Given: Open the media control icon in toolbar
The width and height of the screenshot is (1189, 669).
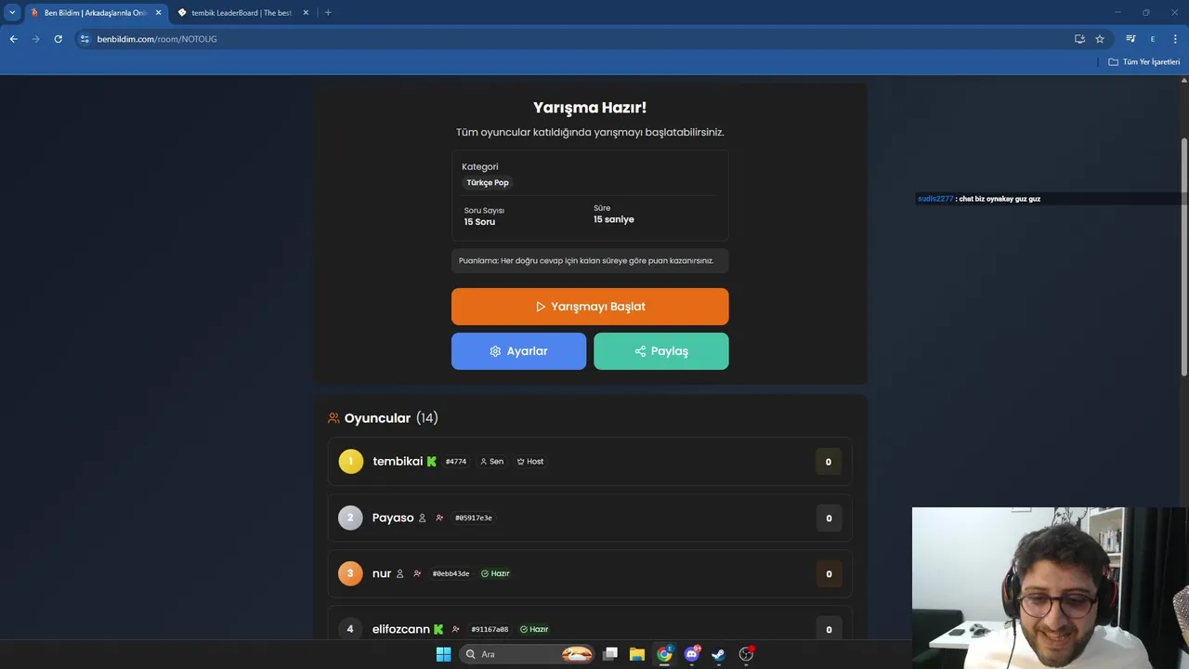Looking at the screenshot, I should point(1130,39).
